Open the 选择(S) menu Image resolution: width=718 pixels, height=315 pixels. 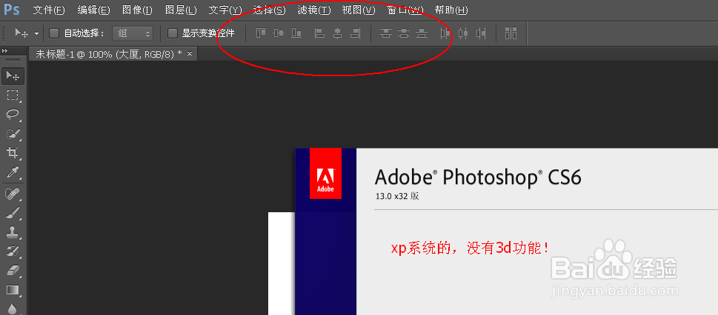(269, 10)
